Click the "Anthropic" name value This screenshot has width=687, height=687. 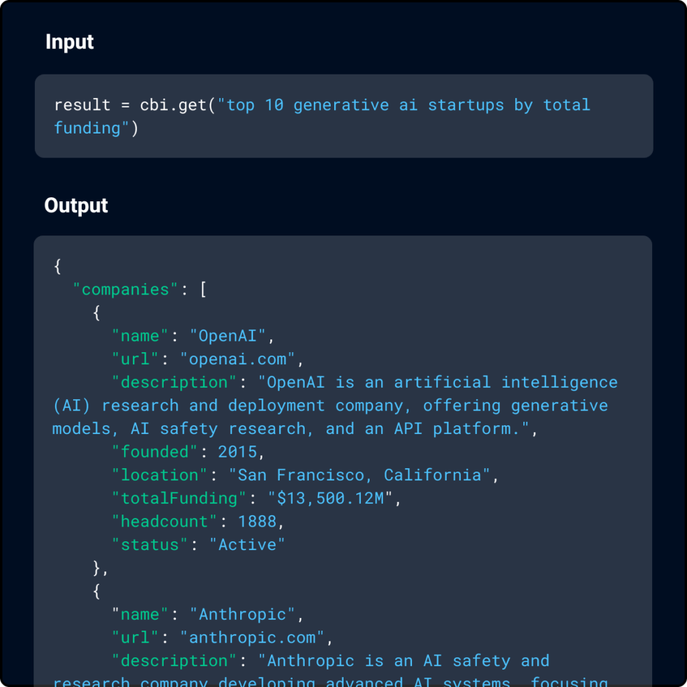[x=243, y=615]
